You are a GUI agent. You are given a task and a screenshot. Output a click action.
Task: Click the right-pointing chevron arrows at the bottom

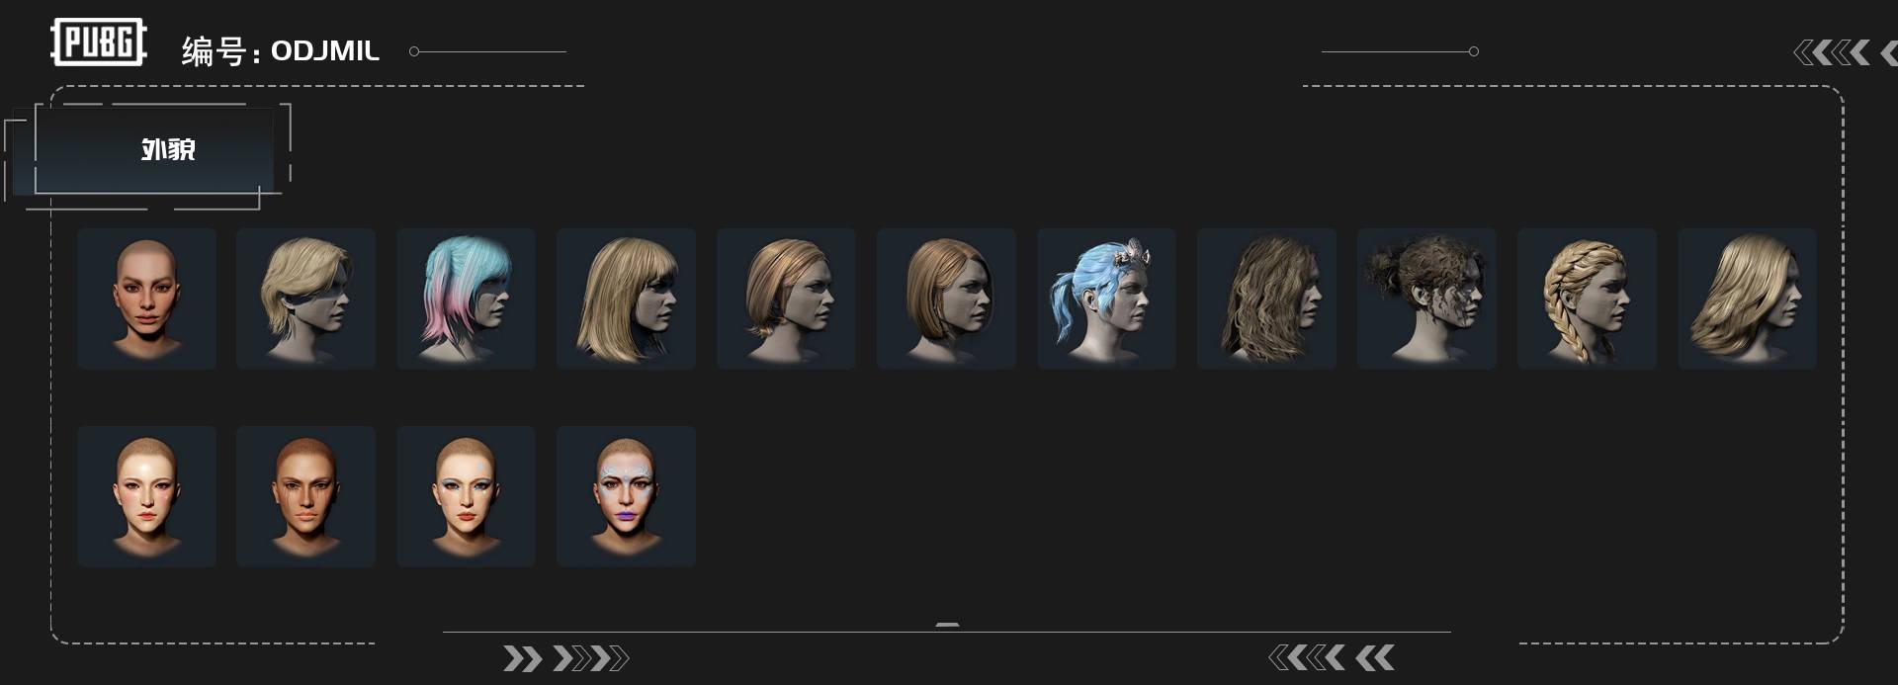[565, 658]
